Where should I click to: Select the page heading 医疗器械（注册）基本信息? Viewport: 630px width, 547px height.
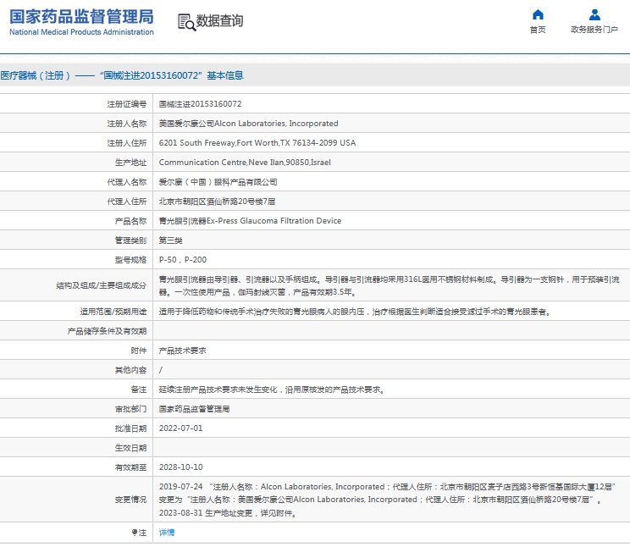pyautogui.click(x=122, y=75)
